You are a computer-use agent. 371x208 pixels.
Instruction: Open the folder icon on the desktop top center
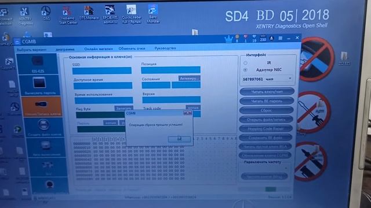click(x=195, y=32)
